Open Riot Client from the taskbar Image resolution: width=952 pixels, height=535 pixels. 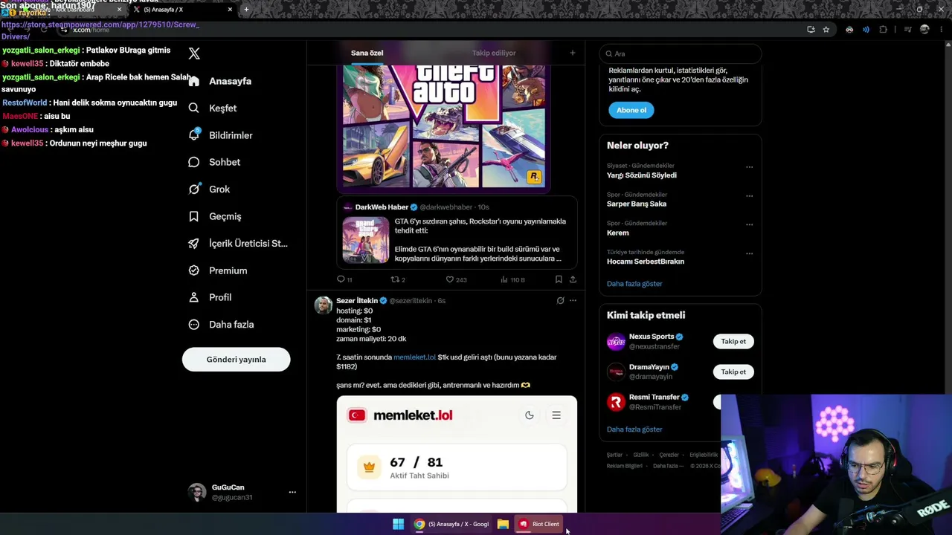pyautogui.click(x=539, y=524)
